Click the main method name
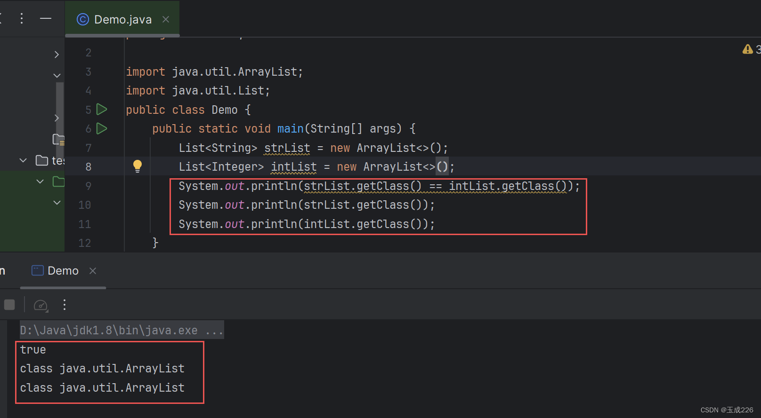 (x=291, y=128)
